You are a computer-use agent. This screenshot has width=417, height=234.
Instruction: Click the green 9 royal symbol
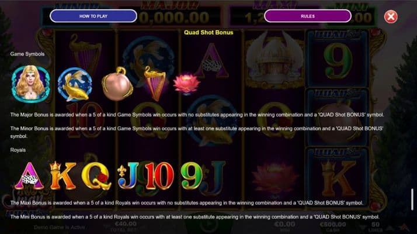coord(192,176)
